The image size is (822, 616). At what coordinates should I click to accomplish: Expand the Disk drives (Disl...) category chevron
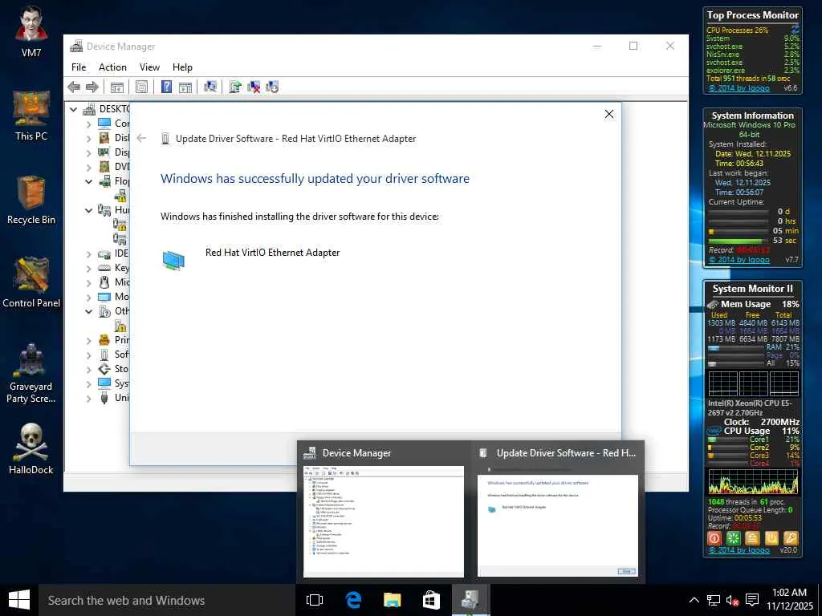tap(88, 139)
